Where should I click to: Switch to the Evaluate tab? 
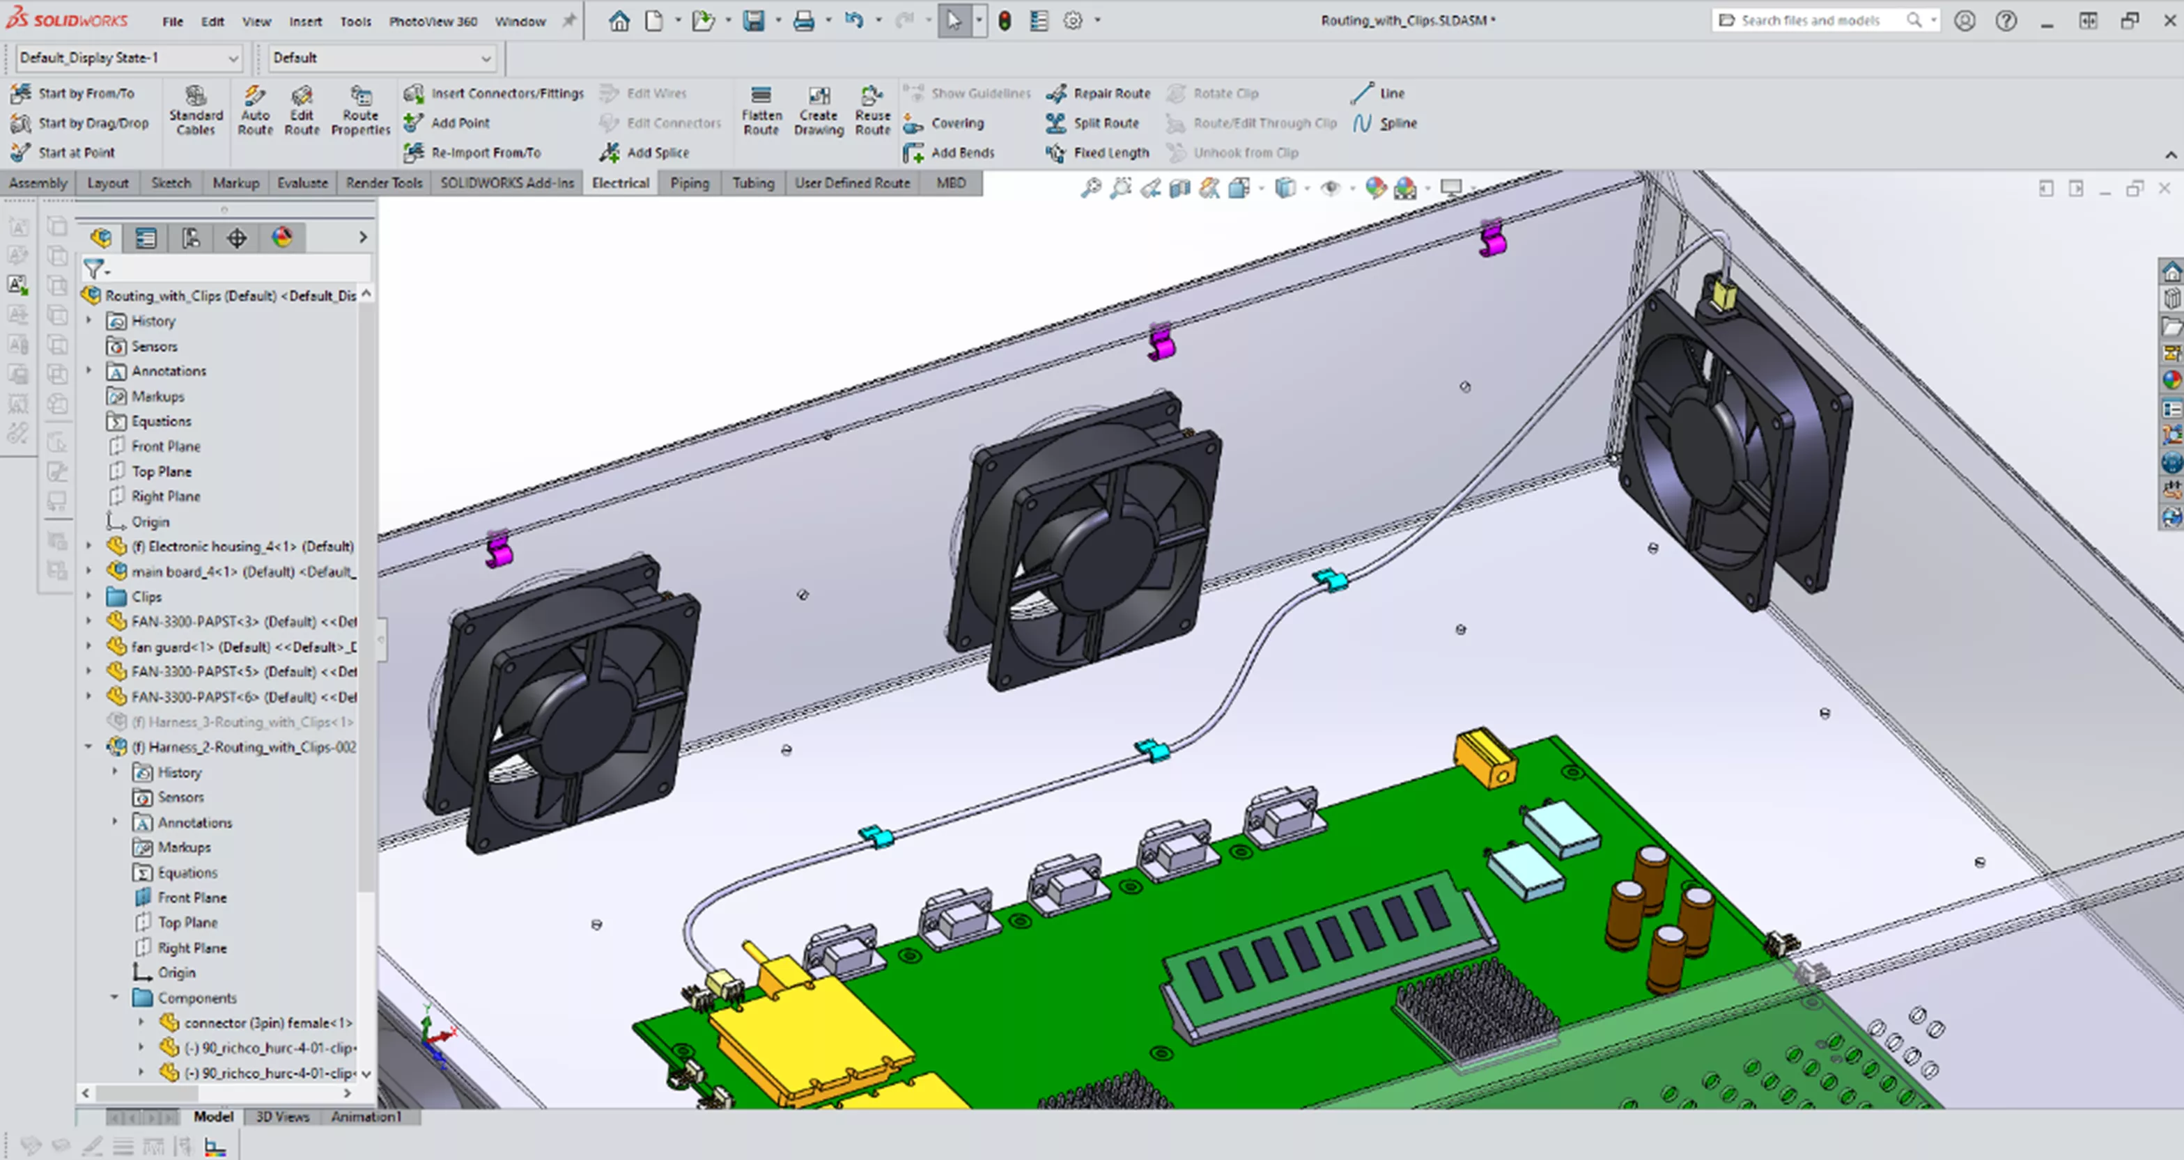click(302, 183)
